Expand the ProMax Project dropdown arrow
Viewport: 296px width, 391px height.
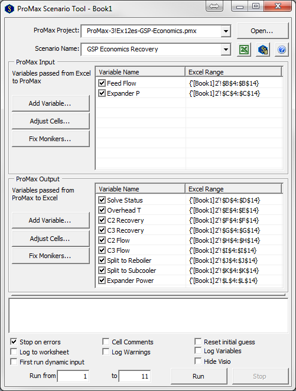(226, 31)
